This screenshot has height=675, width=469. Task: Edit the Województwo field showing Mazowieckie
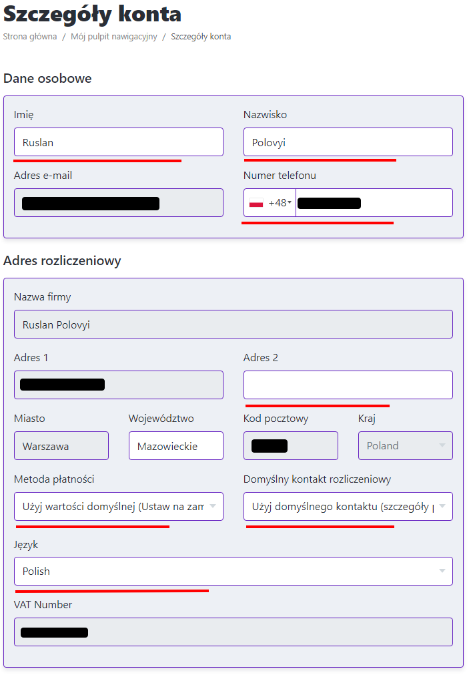coord(175,446)
